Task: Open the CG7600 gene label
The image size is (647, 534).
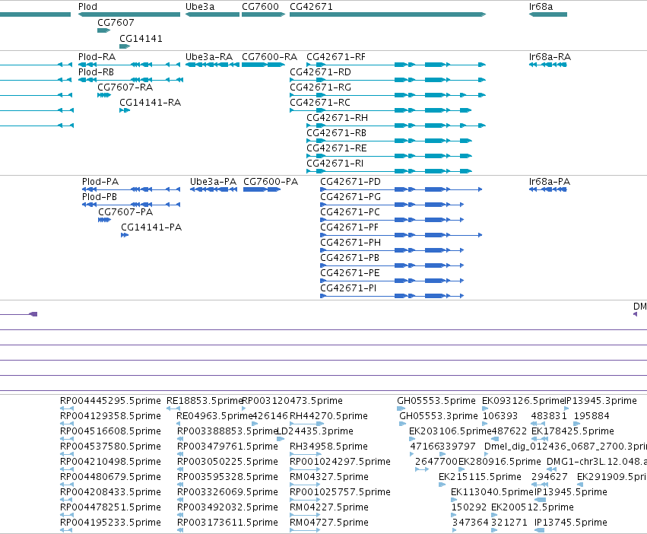Action: click(260, 7)
